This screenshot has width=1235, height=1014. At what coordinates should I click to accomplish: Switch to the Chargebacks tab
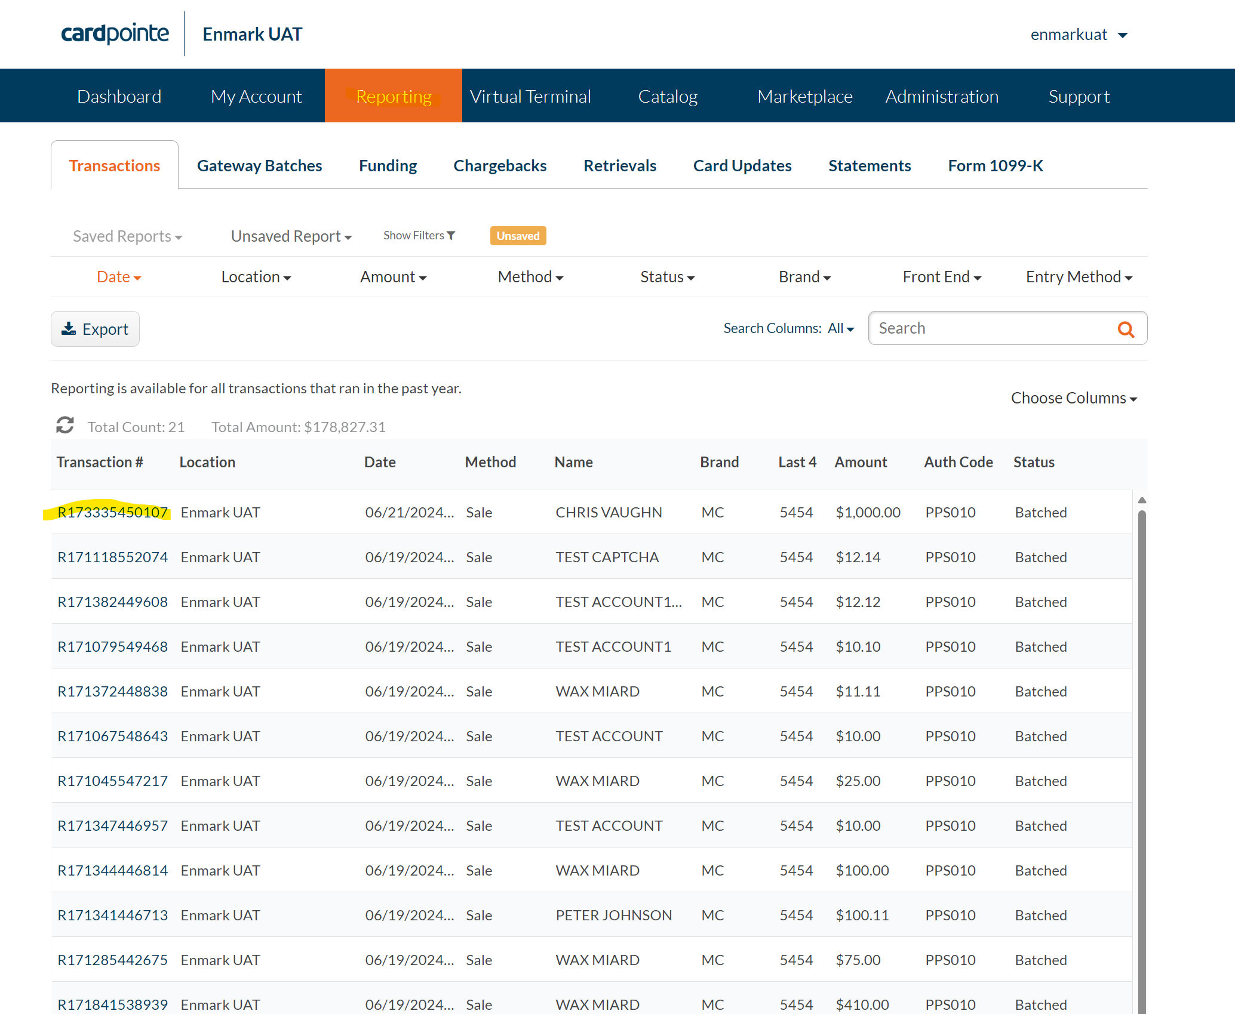click(500, 165)
